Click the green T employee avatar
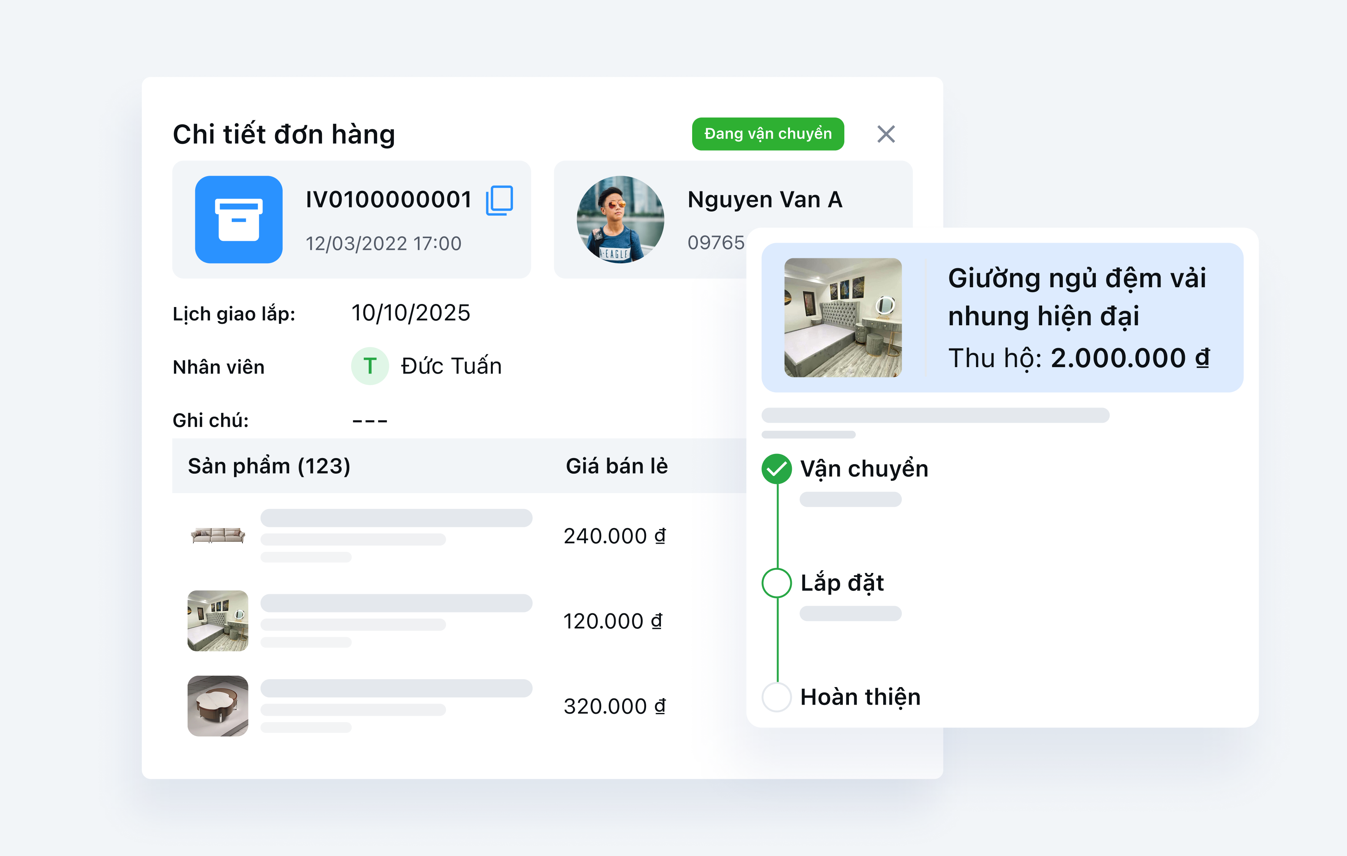Image resolution: width=1347 pixels, height=856 pixels. 369,366
